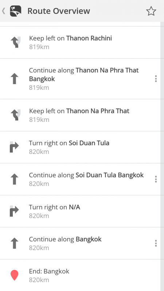Image resolution: width=164 pixels, height=291 pixels.
Task: Open three-dot menu for Continue along Bangkok
Action: (x=156, y=243)
